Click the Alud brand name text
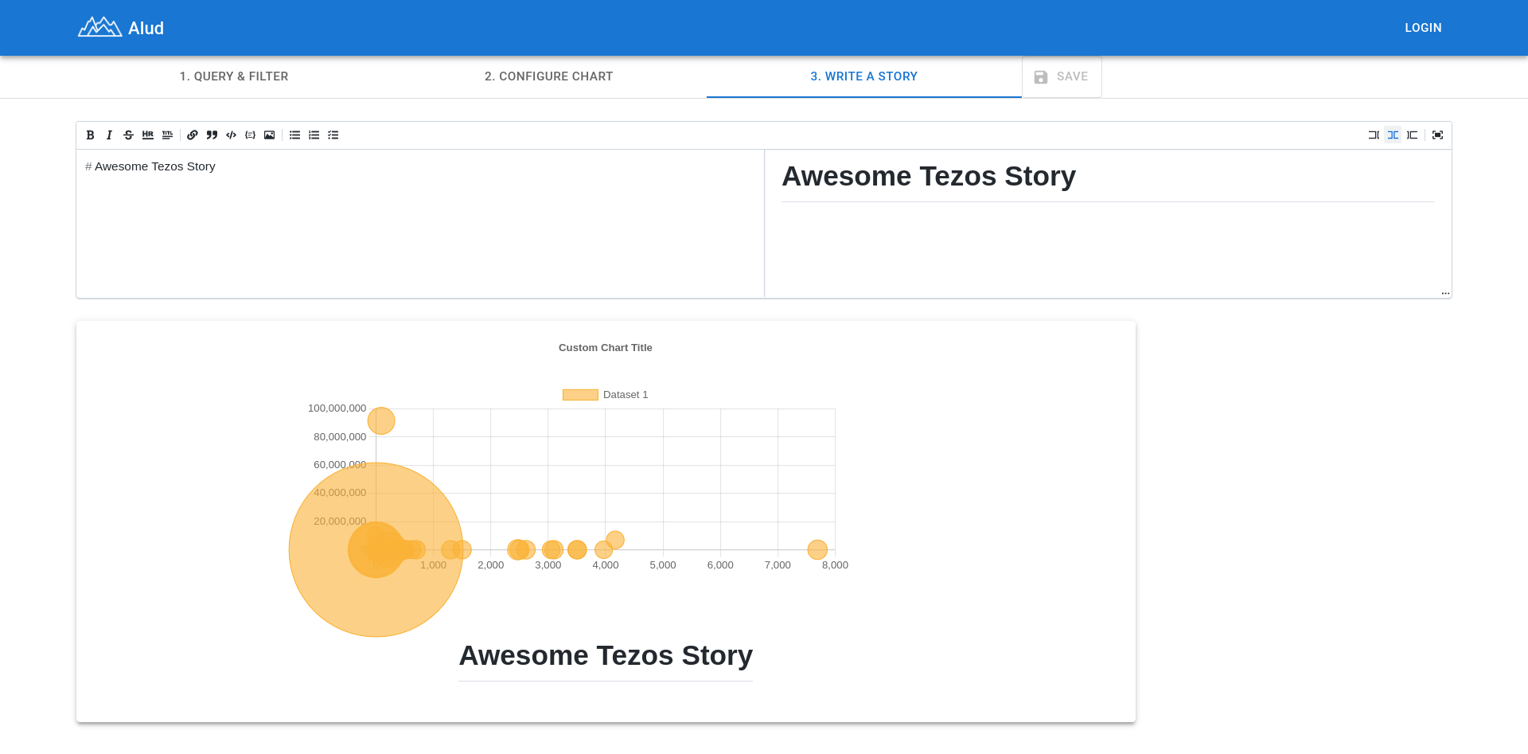Image resolution: width=1528 pixels, height=754 pixels. click(146, 28)
